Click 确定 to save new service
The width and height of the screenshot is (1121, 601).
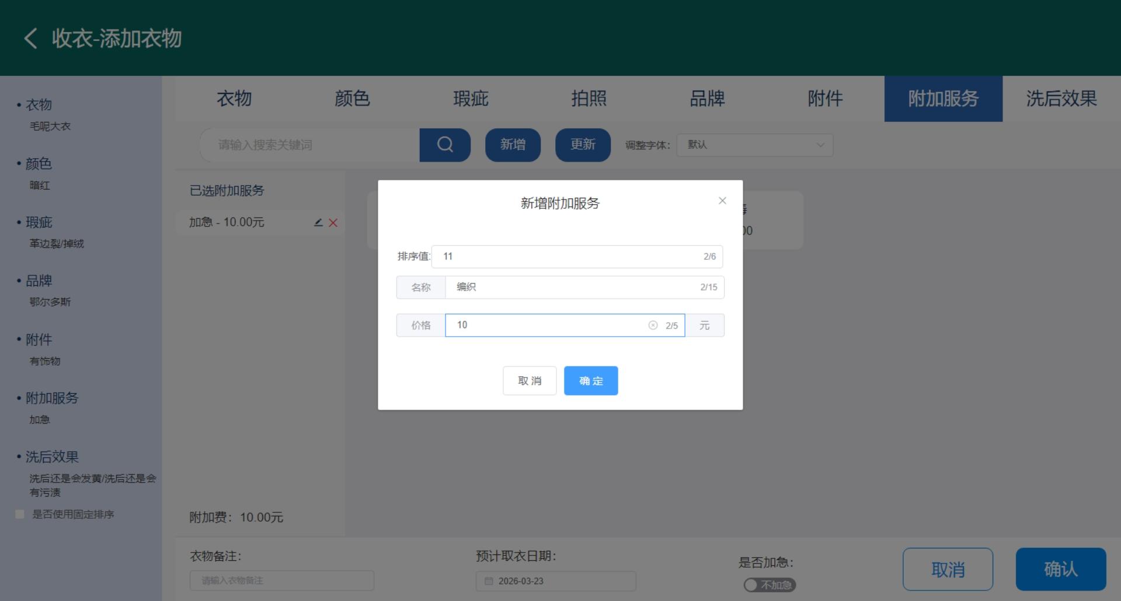(x=590, y=380)
